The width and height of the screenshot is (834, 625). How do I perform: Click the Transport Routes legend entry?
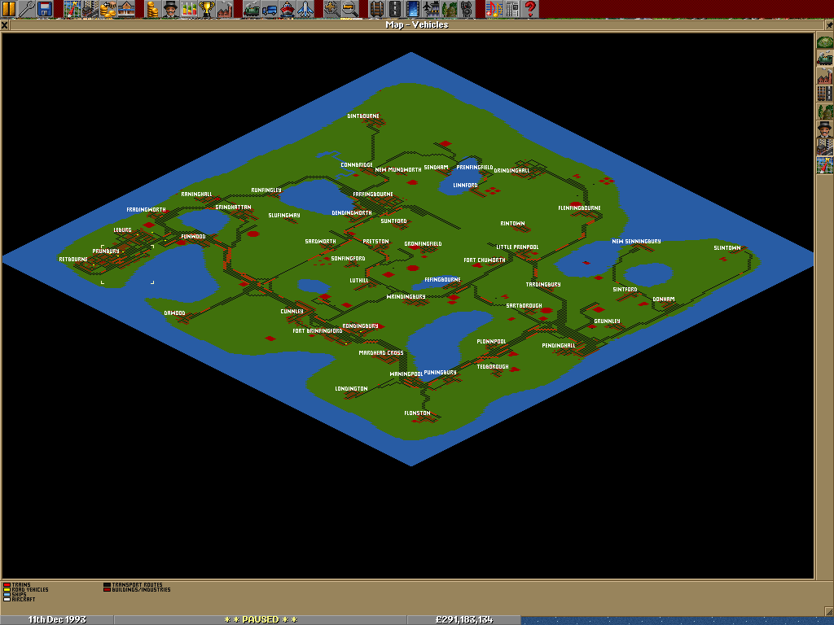[x=133, y=584]
